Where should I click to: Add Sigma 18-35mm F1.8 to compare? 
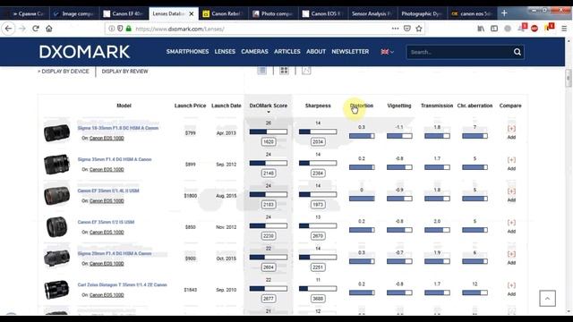pyautogui.click(x=511, y=132)
